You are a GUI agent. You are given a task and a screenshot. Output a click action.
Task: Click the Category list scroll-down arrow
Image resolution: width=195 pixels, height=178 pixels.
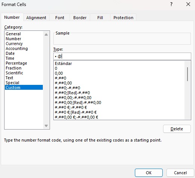pos(46,126)
